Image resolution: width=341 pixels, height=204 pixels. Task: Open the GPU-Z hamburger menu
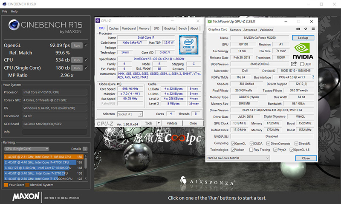[313, 29]
